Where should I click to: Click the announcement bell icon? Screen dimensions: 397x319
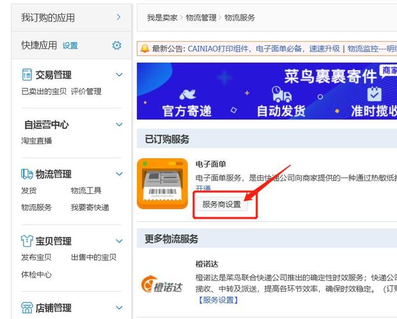click(145, 48)
